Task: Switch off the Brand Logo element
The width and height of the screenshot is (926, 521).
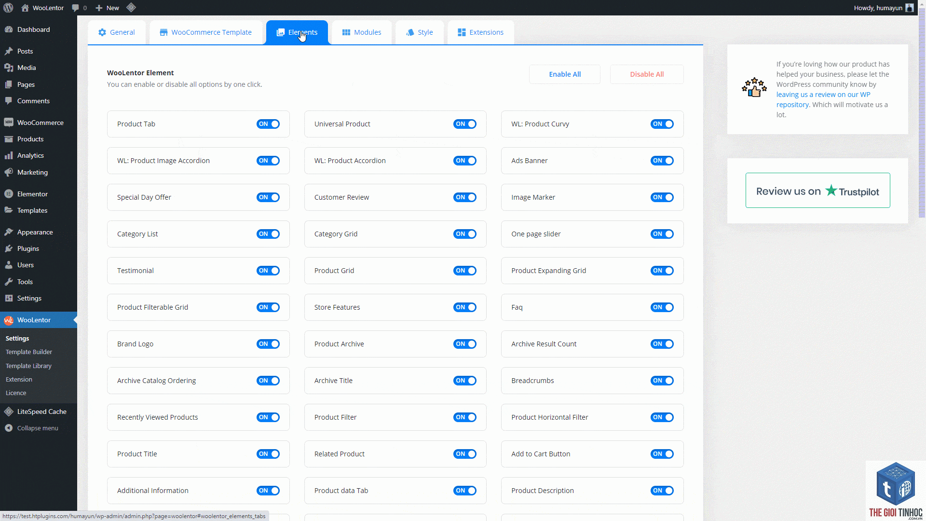Action: pos(268,344)
